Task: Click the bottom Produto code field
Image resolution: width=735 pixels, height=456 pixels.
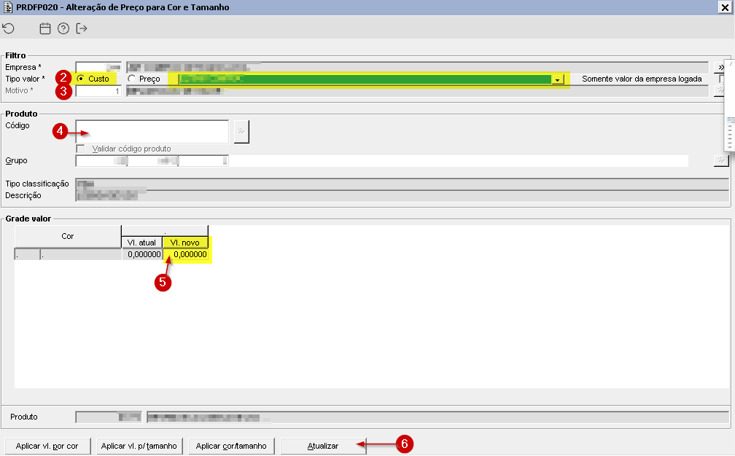Action: tap(108, 417)
